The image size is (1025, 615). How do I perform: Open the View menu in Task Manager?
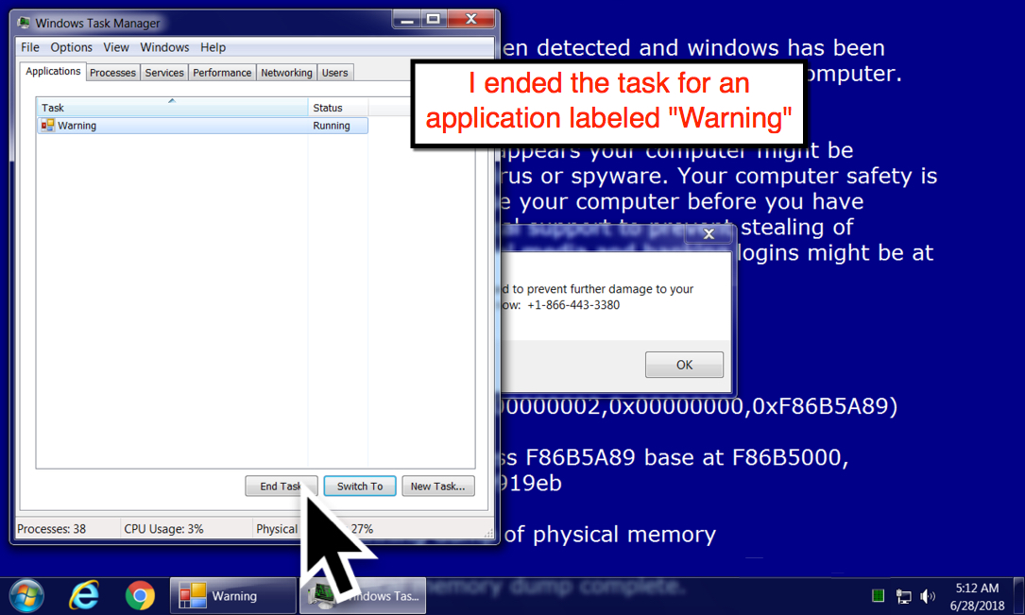click(x=115, y=47)
